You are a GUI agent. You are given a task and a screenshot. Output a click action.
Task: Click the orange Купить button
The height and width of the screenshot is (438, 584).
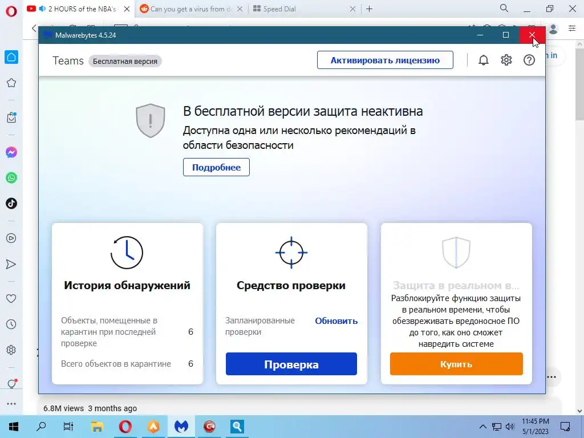456,364
